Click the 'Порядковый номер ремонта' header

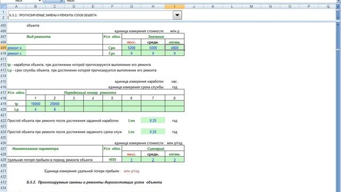click(x=90, y=92)
